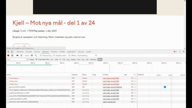Viewport: 192px width, 108px height.
Task: Uncheck Hide data URLs checkbox
Action: point(37,59)
